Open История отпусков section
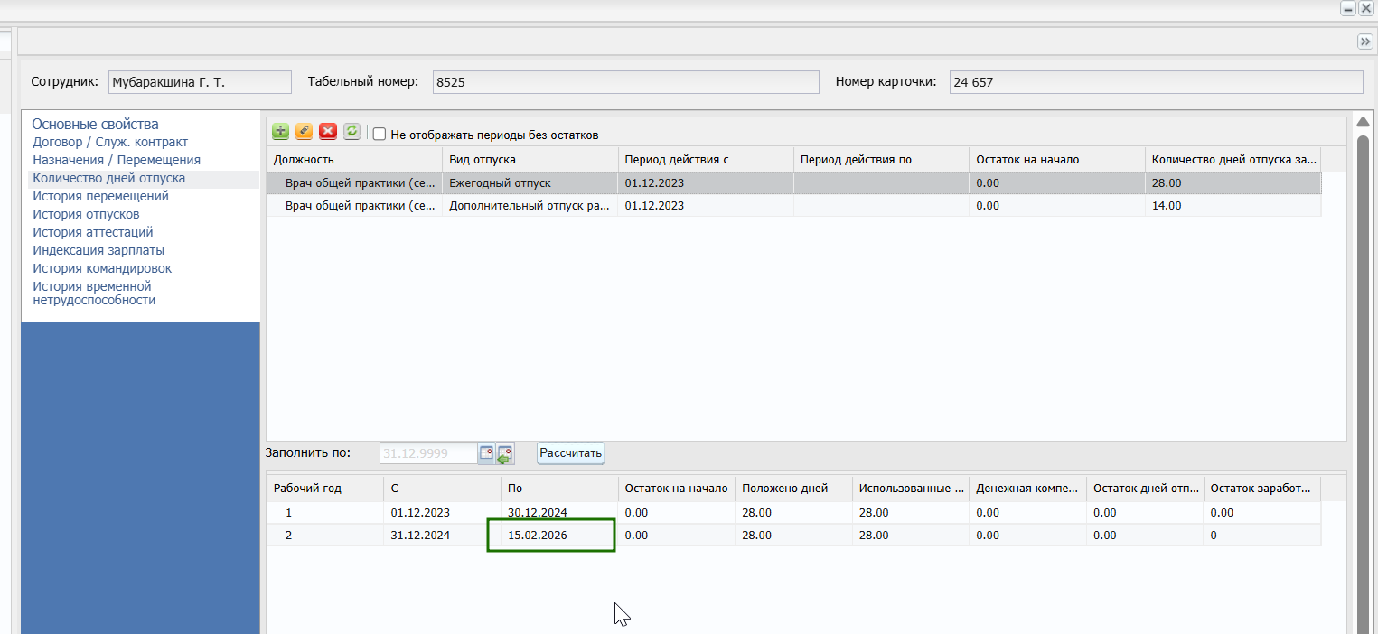 [x=86, y=214]
